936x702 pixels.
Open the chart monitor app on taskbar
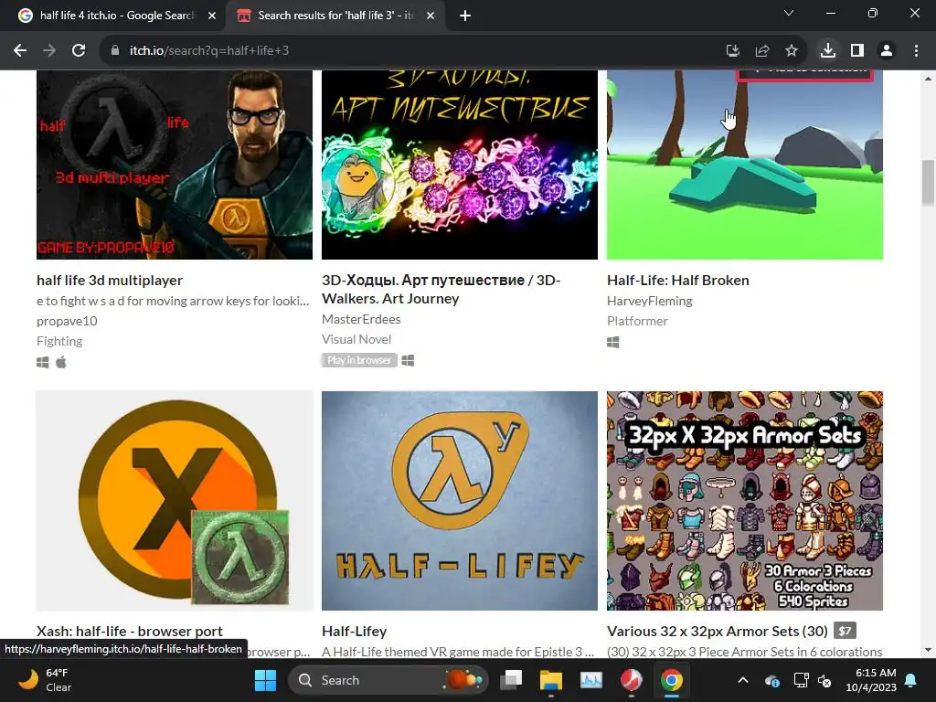pyautogui.click(x=591, y=680)
